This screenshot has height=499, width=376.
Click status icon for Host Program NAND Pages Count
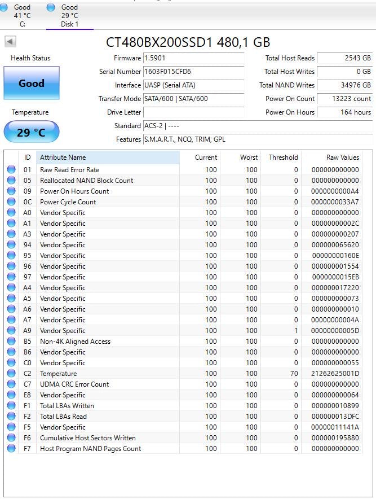tap(11, 448)
